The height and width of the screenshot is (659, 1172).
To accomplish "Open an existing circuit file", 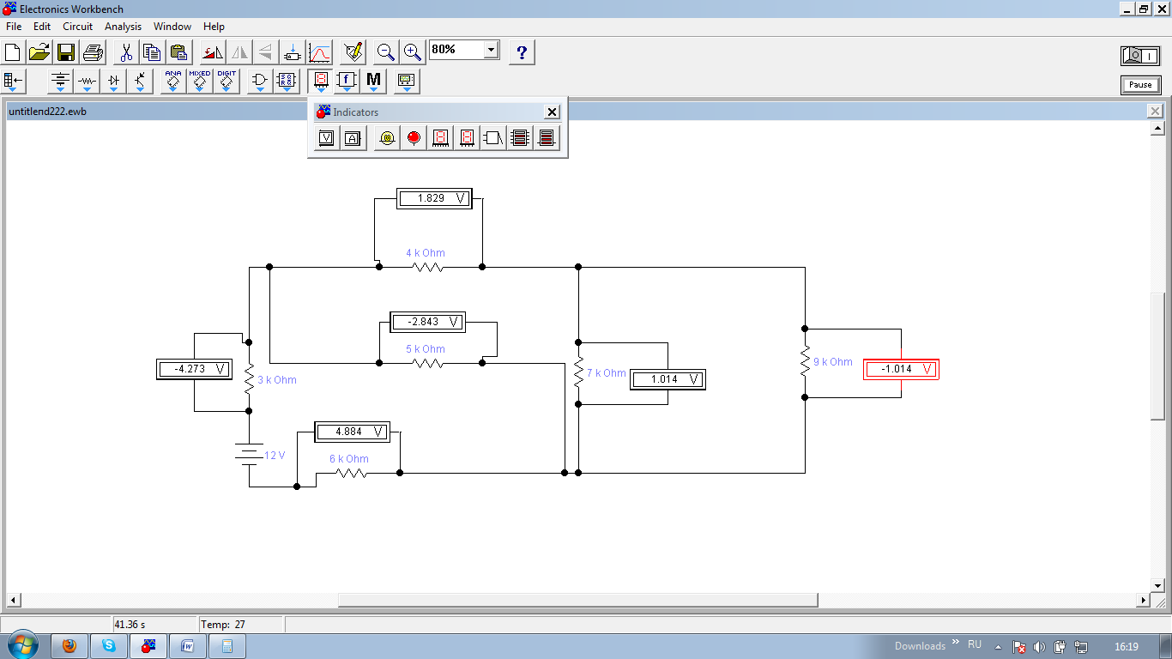I will (x=39, y=52).
